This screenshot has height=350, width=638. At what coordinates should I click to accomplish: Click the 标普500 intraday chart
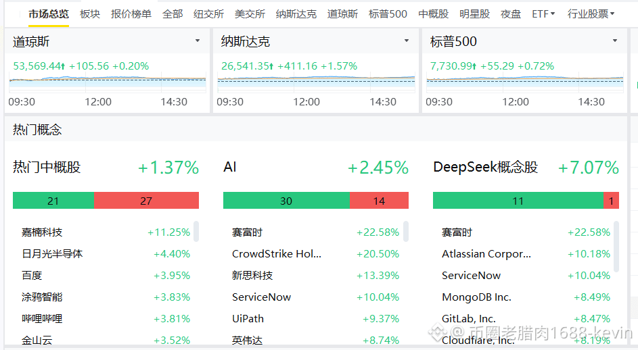point(525,83)
